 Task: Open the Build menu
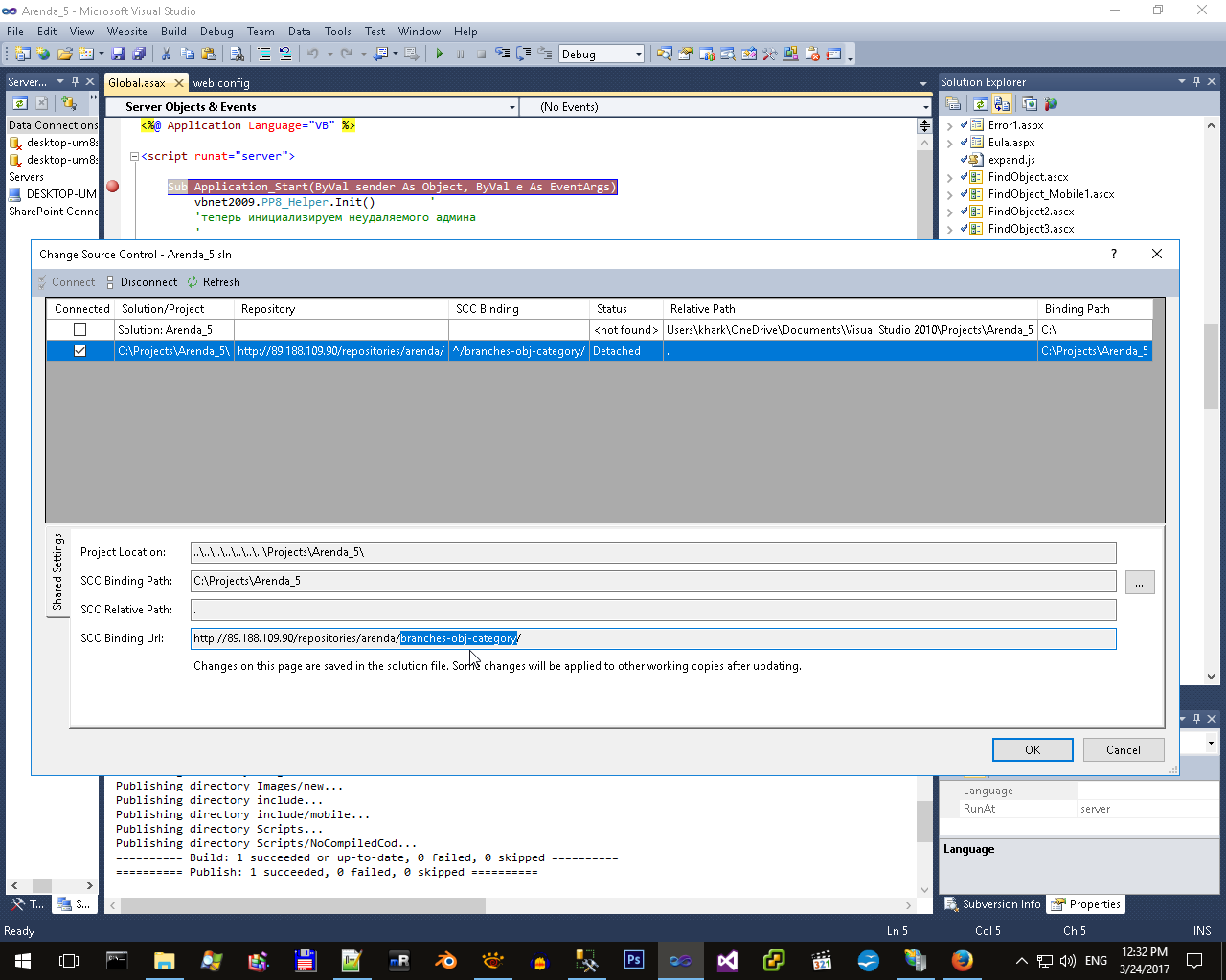[x=173, y=32]
